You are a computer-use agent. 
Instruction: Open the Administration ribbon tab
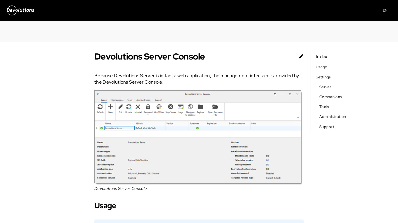(143, 100)
